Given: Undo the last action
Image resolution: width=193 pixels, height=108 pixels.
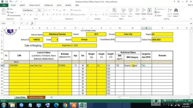Looking at the screenshot, I should (11, 1).
